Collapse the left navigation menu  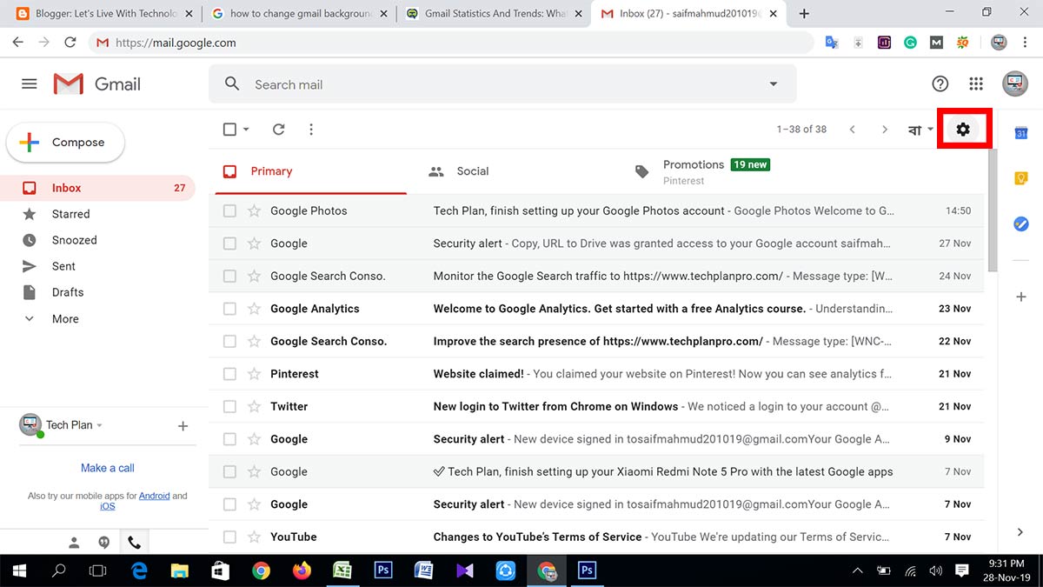click(x=29, y=83)
